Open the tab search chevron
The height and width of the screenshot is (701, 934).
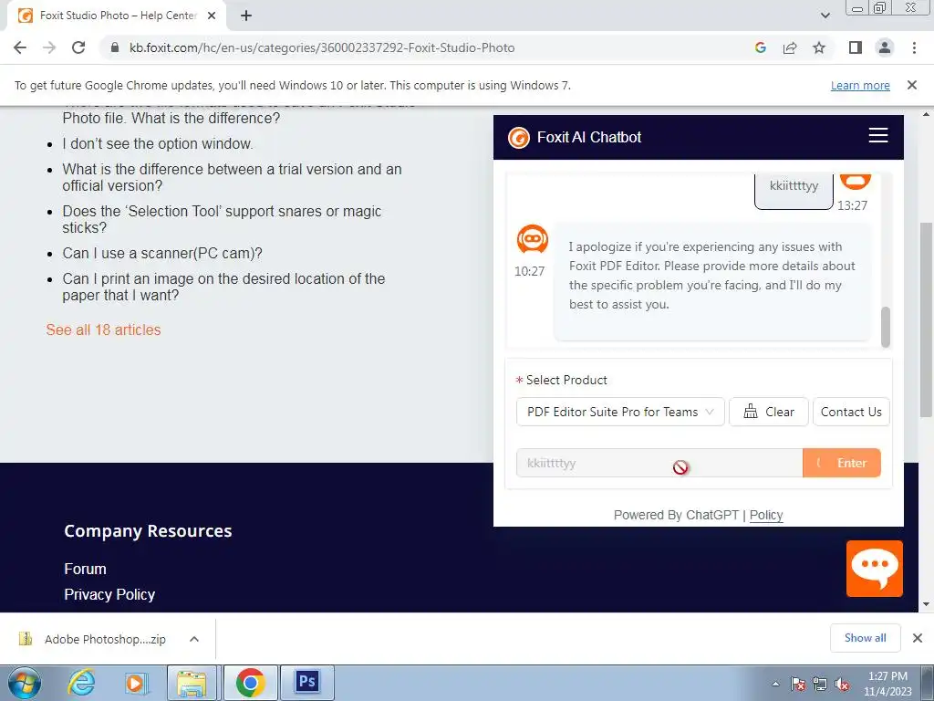coord(825,16)
